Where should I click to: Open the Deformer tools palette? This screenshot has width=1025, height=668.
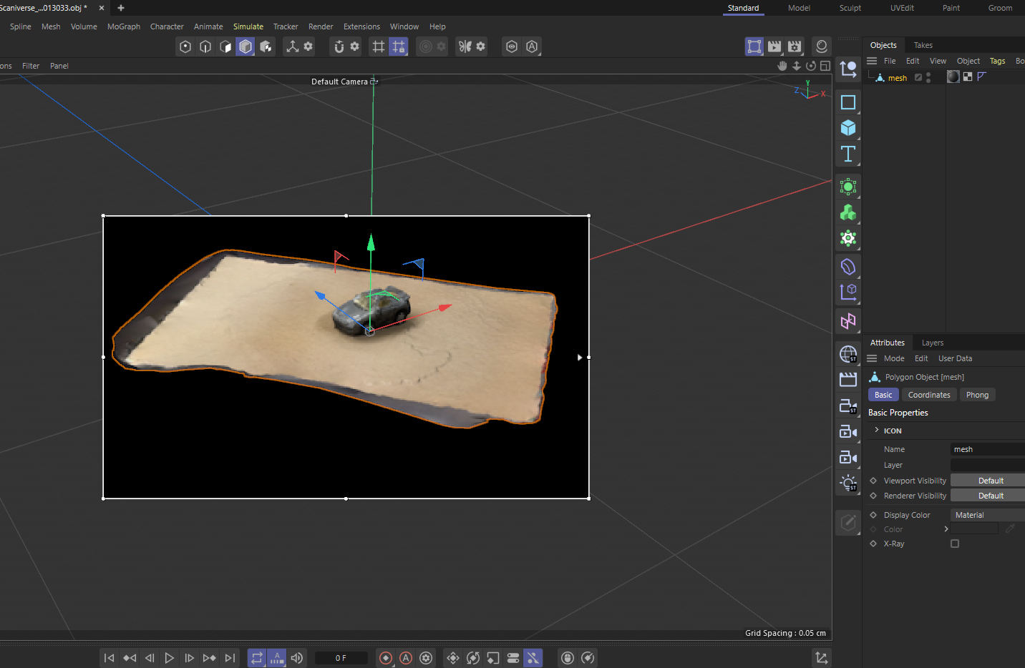coord(847,267)
